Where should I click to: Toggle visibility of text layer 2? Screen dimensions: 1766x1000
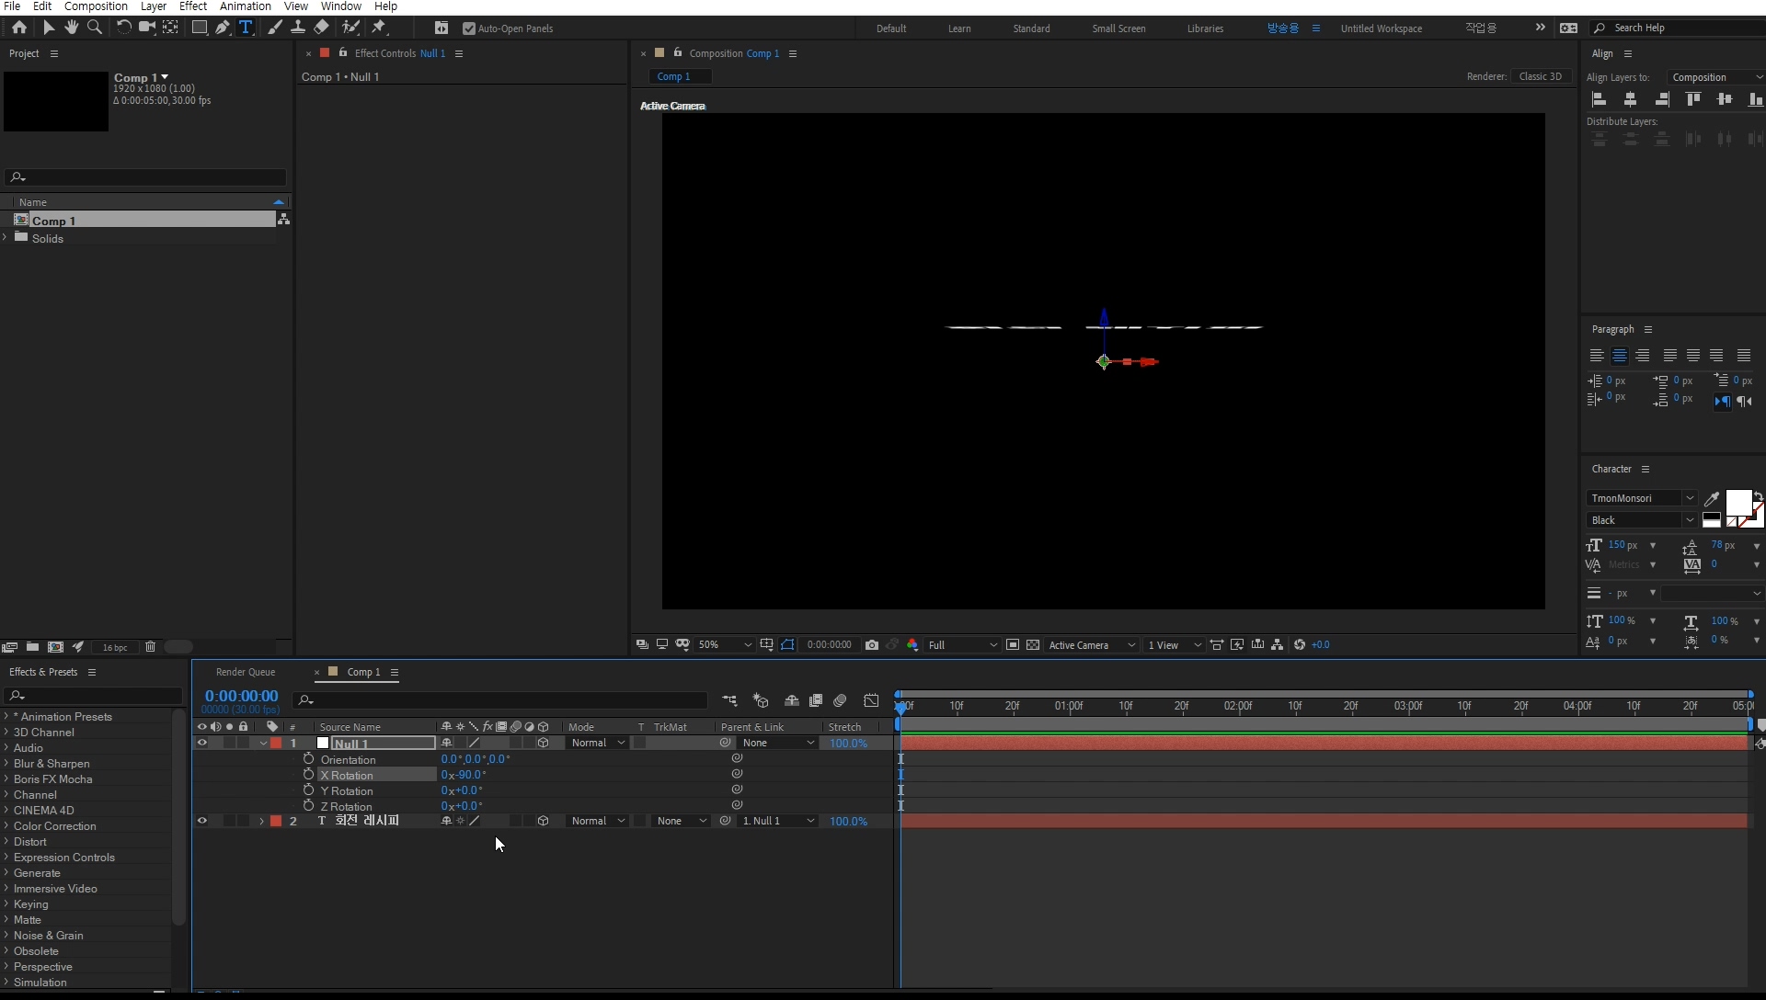pos(201,821)
